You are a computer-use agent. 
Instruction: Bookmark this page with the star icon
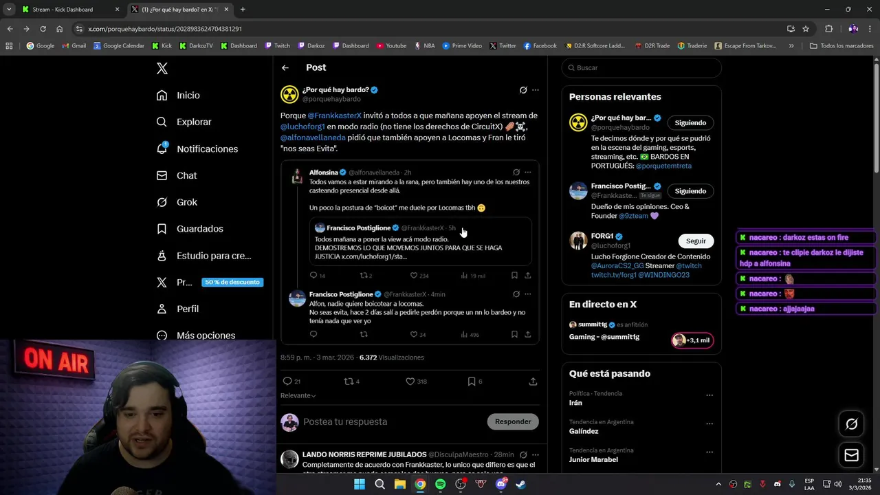(806, 29)
